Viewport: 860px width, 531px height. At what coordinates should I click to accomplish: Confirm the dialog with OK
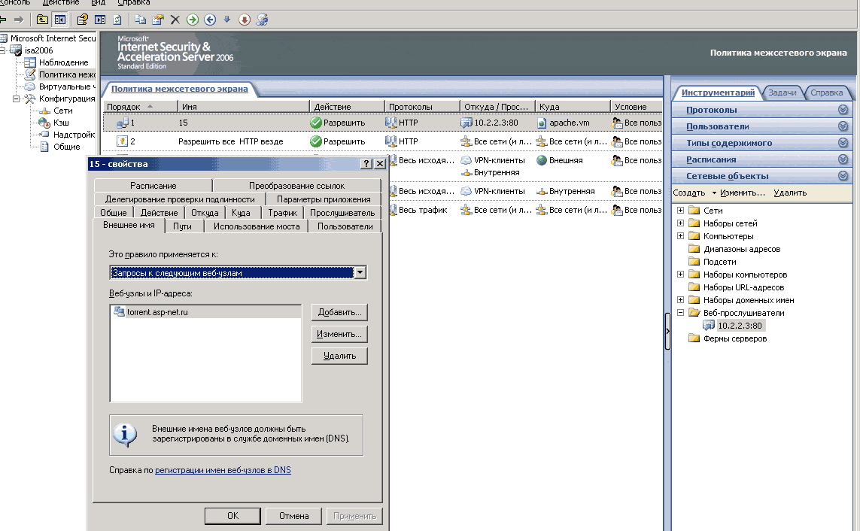pyautogui.click(x=232, y=516)
